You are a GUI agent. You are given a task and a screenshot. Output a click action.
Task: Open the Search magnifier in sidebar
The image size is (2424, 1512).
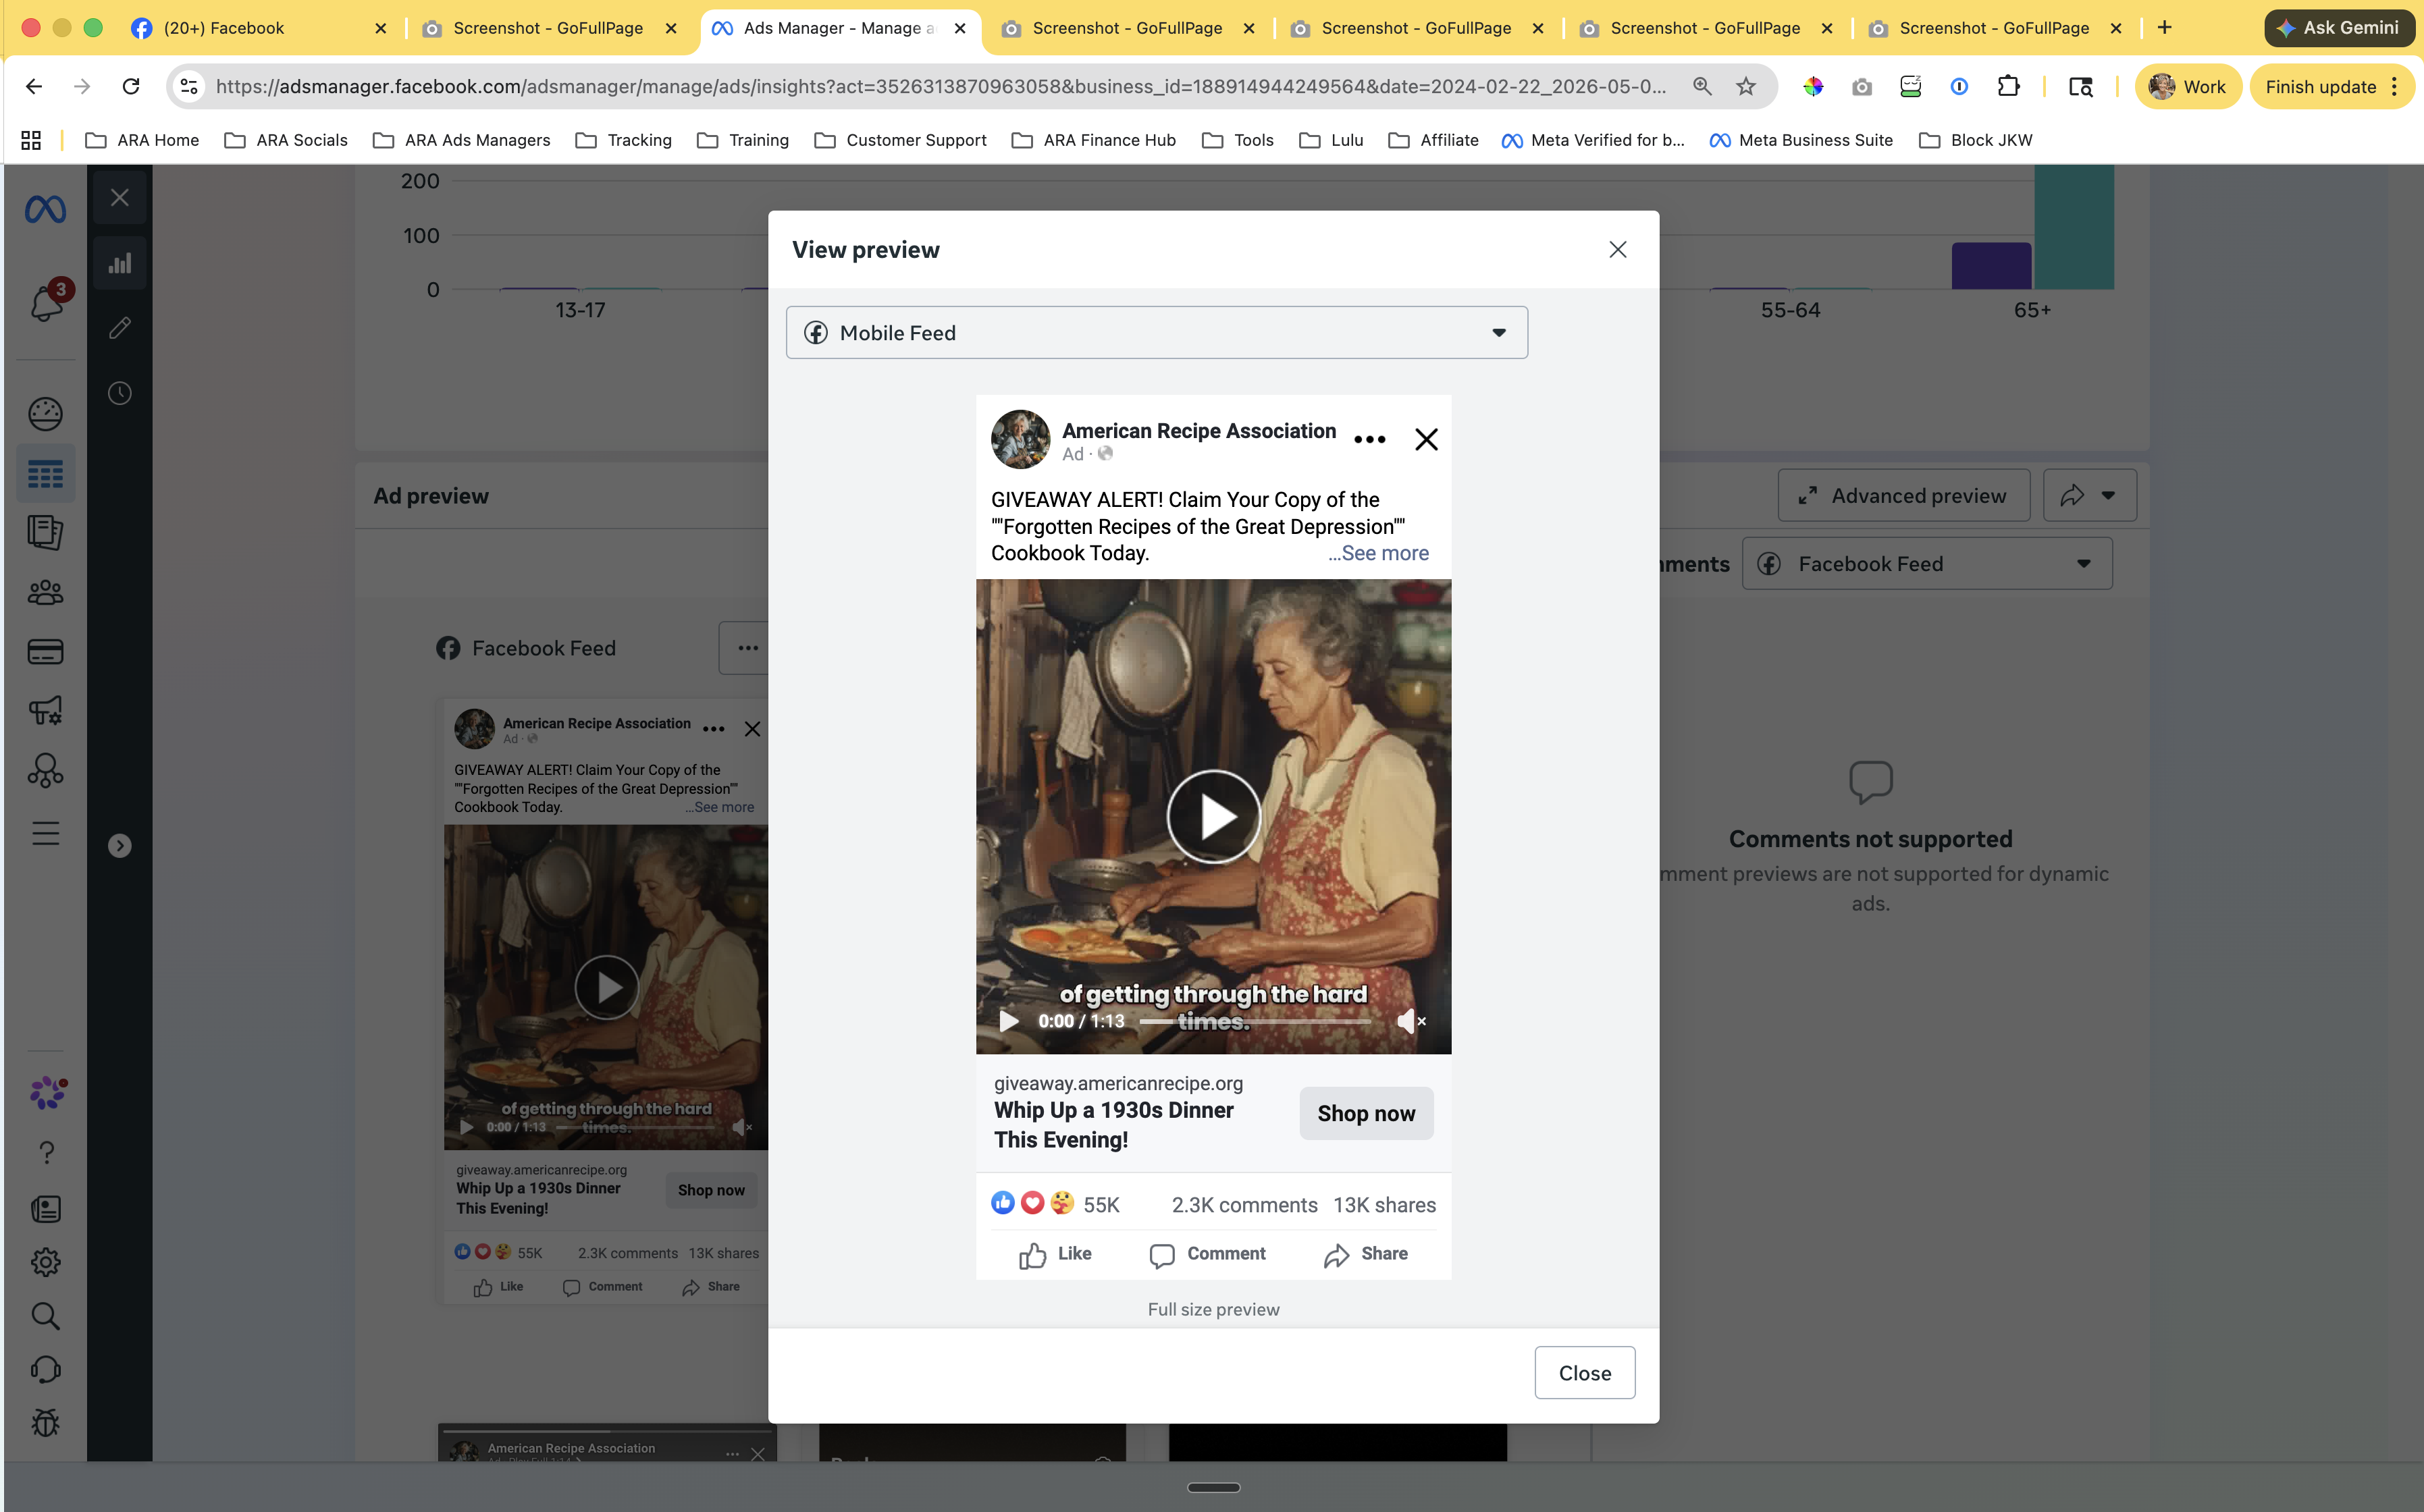click(x=45, y=1316)
